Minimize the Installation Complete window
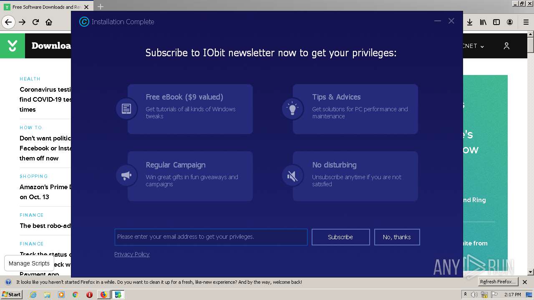 438,21
